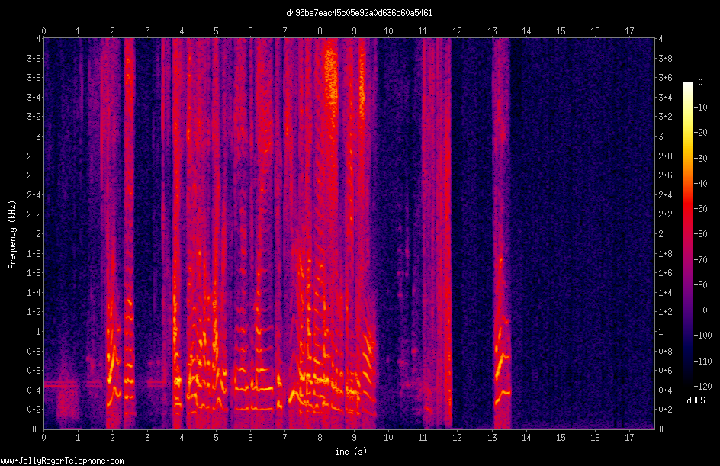Click 0.4 on the right frequency axis

pyautogui.click(x=665, y=390)
